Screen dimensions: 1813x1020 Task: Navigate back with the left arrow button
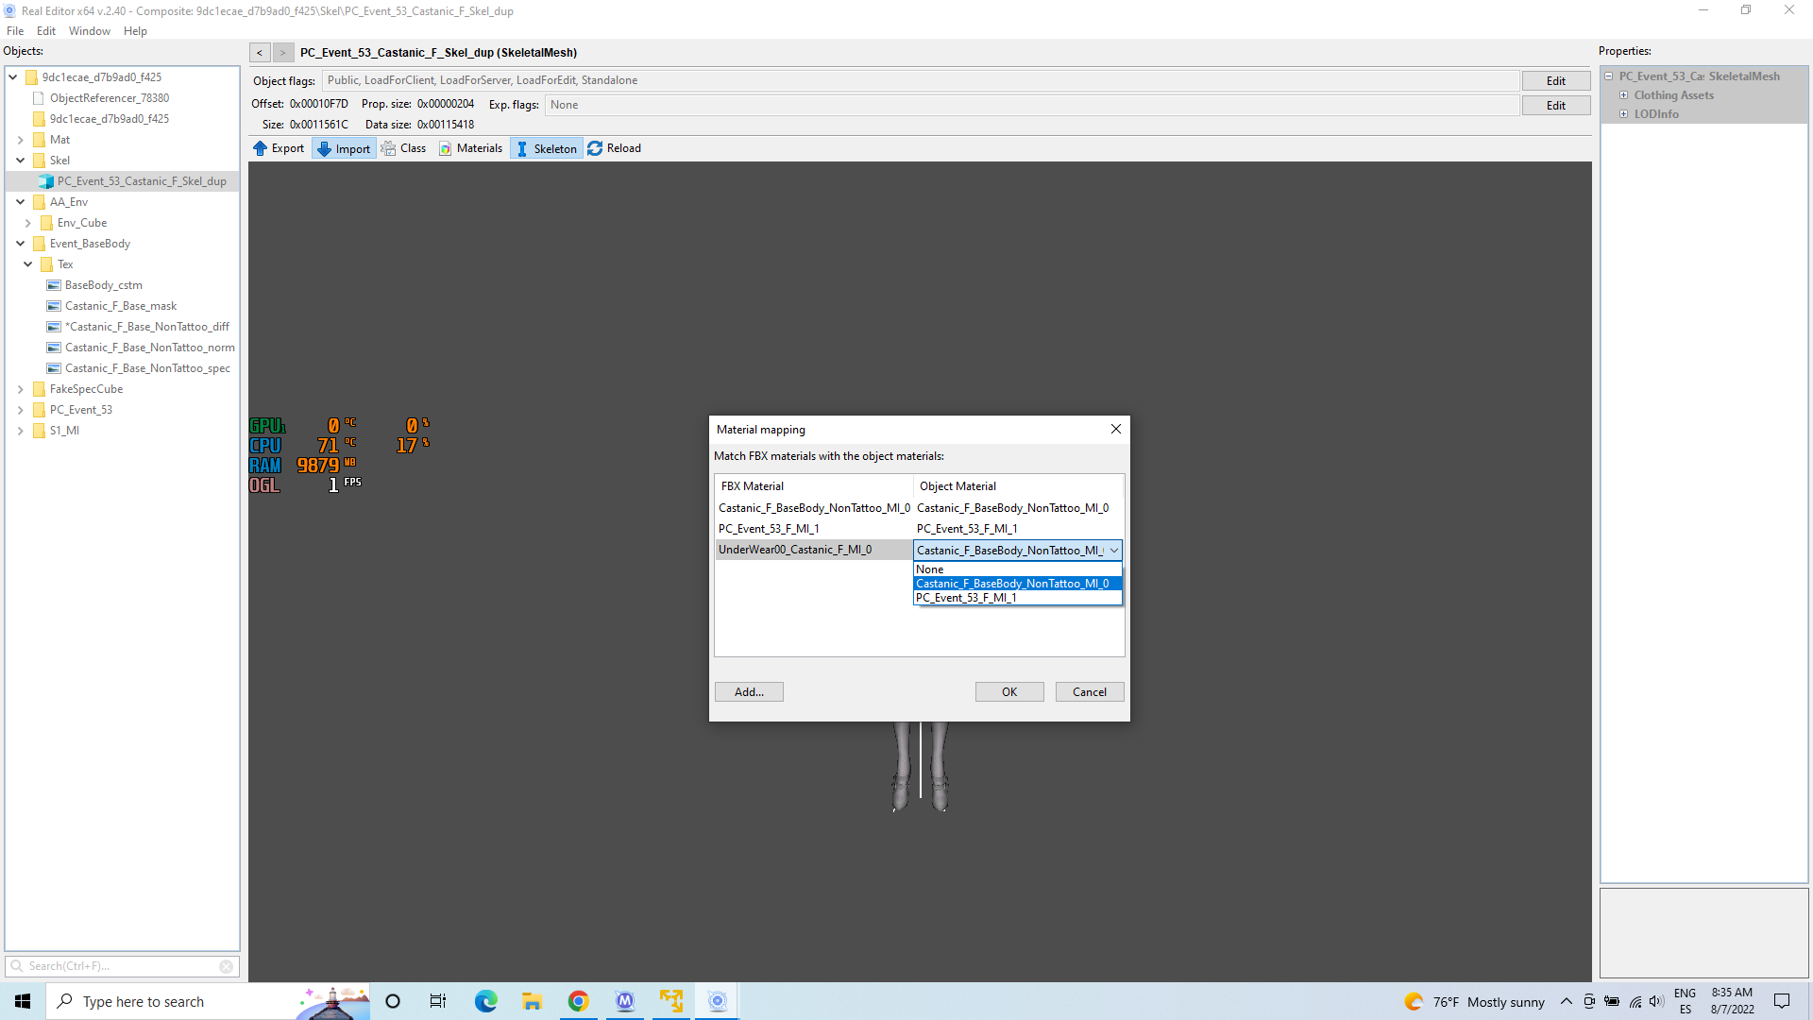[260, 53]
